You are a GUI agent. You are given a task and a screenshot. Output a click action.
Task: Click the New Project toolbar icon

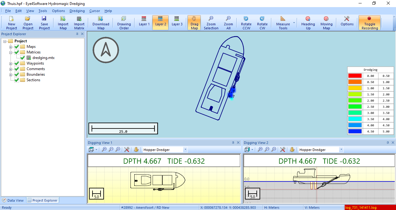click(11, 23)
